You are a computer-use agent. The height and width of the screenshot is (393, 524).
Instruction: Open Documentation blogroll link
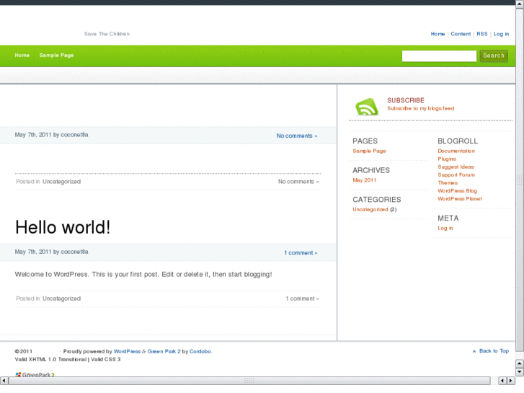(x=456, y=151)
